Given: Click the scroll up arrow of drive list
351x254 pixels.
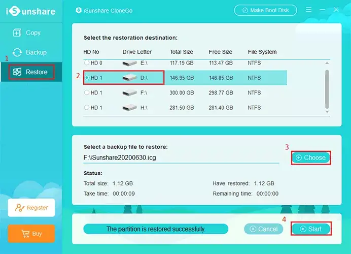Looking at the screenshot, I should (327, 63).
